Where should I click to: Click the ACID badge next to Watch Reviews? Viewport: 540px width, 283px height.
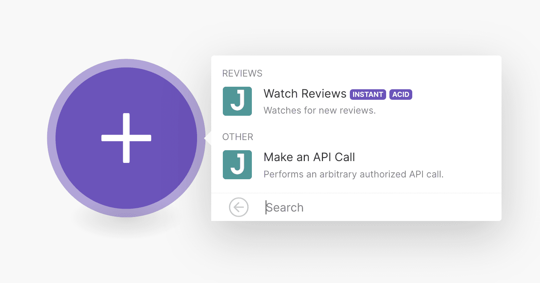point(401,94)
